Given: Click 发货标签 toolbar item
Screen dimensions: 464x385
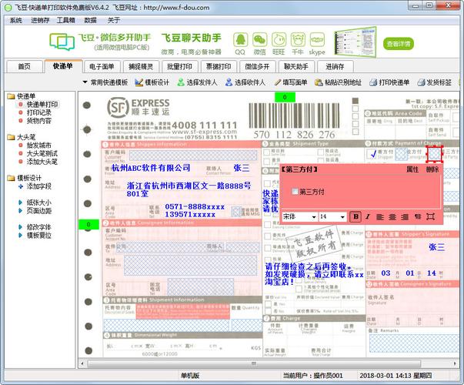Looking at the screenshot, I should click(435, 82).
